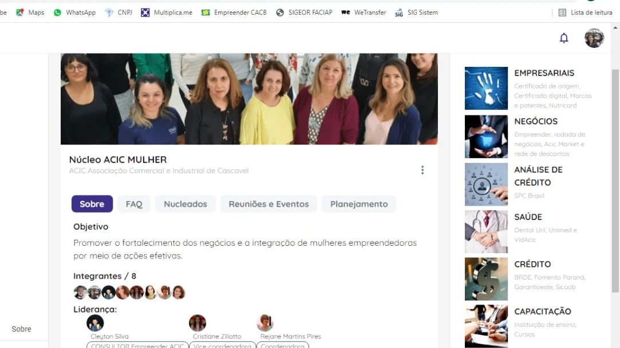Go to the Planejamento tab
This screenshot has height=348, width=620.
point(359,204)
